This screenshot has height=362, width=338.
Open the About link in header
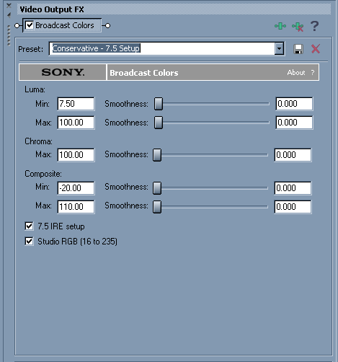(296, 72)
